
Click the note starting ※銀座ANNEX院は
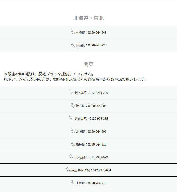[49, 74]
